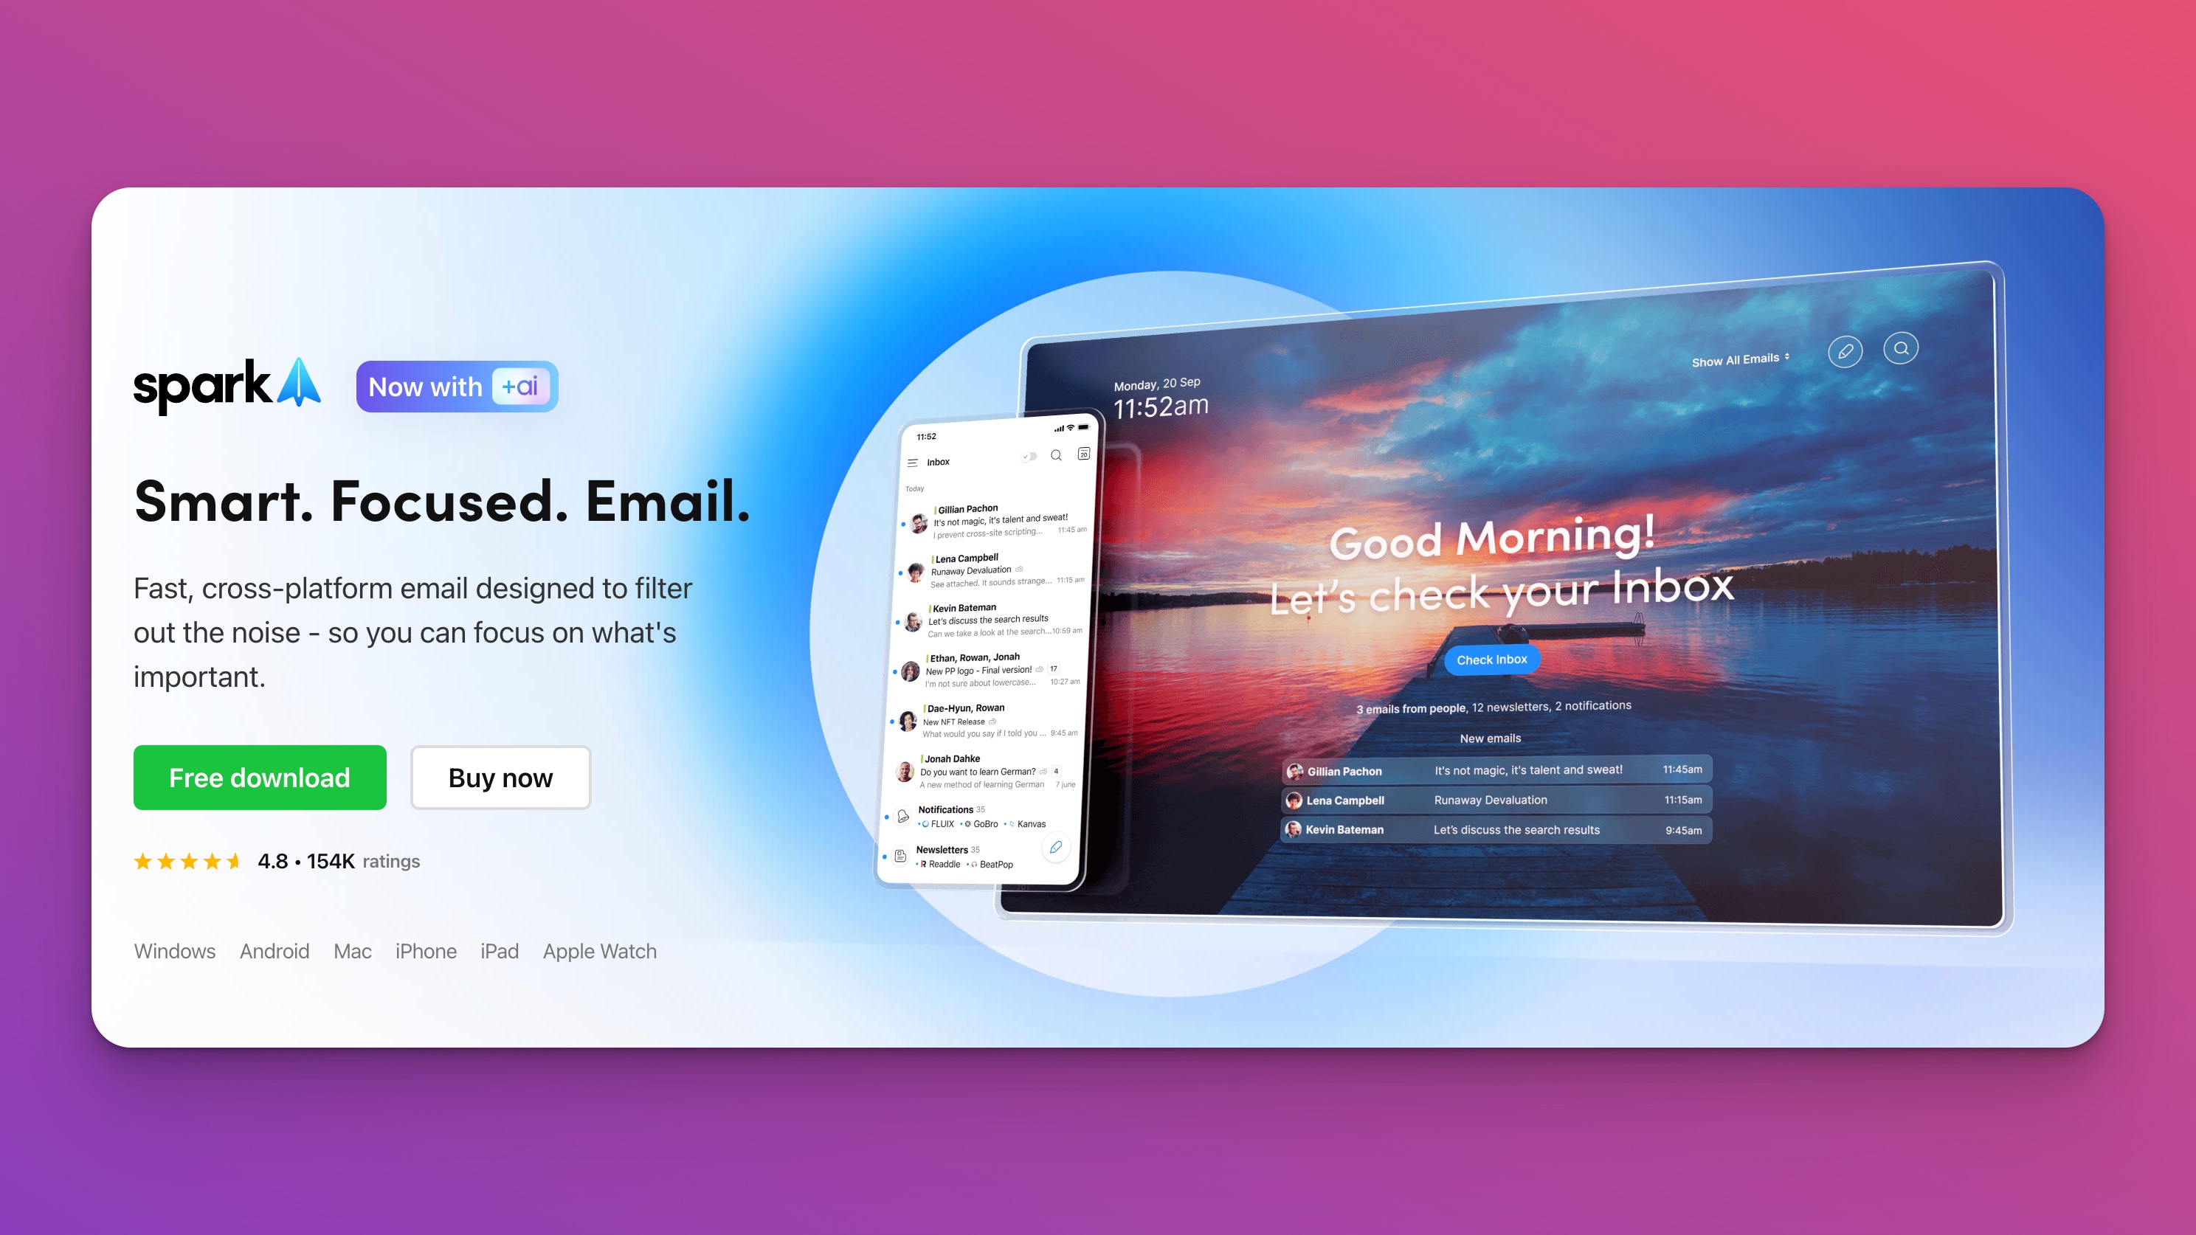Select the Windows platform tab
Viewport: 2196px width, 1235px height.
tap(173, 952)
